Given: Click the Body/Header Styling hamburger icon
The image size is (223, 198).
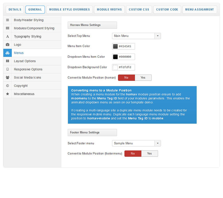Looking at the screenshot, I should pos(8,20).
